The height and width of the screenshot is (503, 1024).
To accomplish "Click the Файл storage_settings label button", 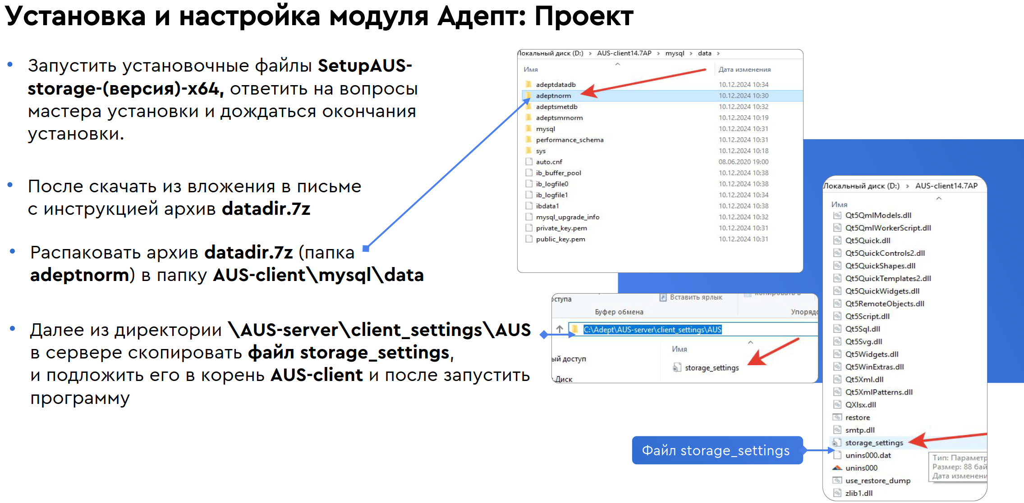I will pyautogui.click(x=717, y=450).
